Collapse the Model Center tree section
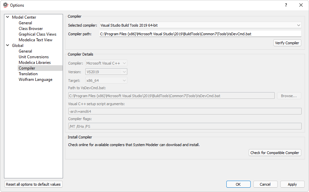The width and height of the screenshot is (309, 192). pyautogui.click(x=7, y=17)
